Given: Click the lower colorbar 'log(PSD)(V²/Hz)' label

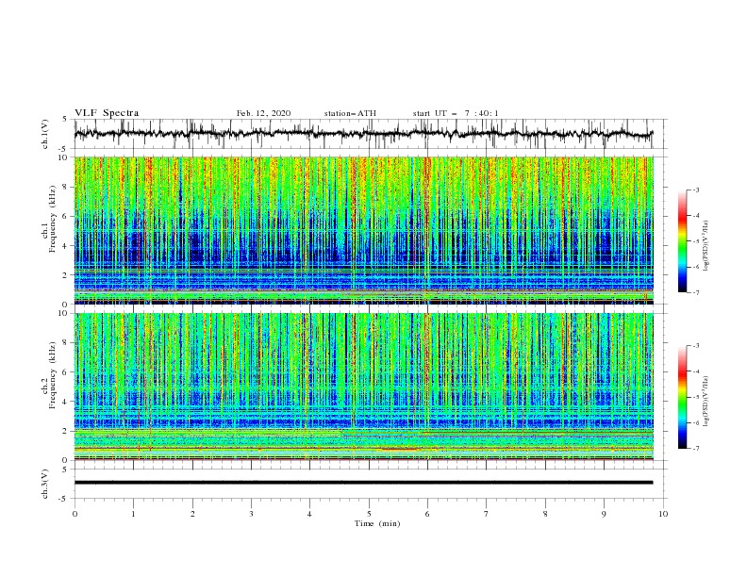Looking at the screenshot, I should coord(706,402).
